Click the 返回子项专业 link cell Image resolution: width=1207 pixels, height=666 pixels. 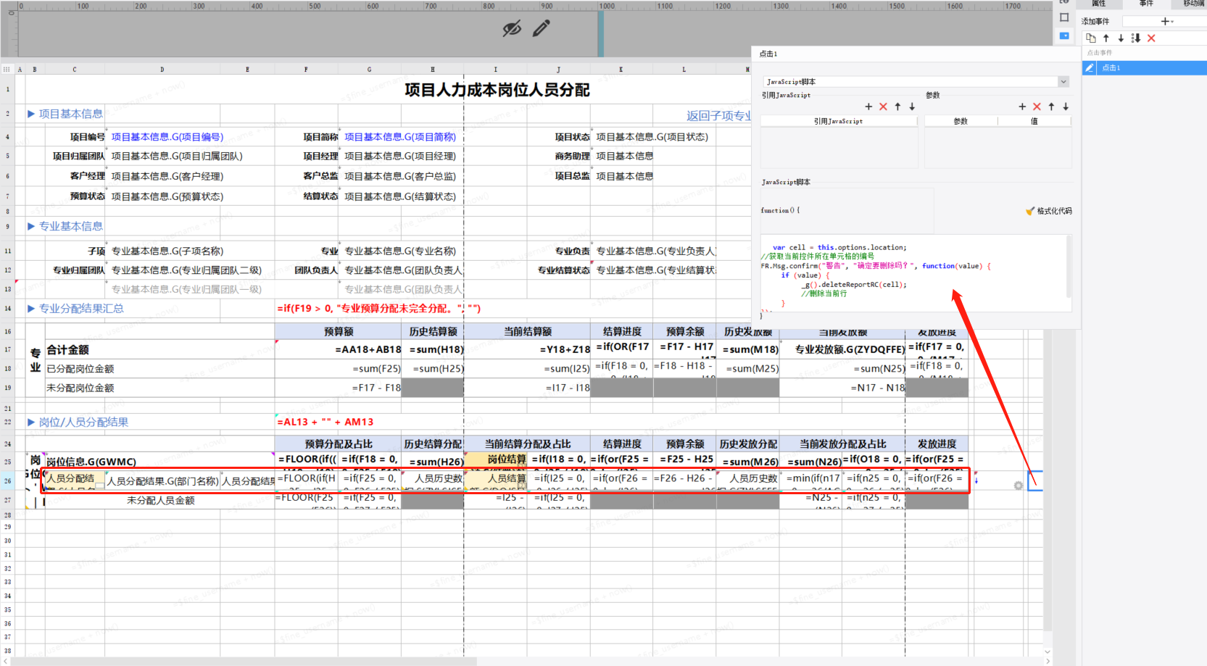point(718,115)
